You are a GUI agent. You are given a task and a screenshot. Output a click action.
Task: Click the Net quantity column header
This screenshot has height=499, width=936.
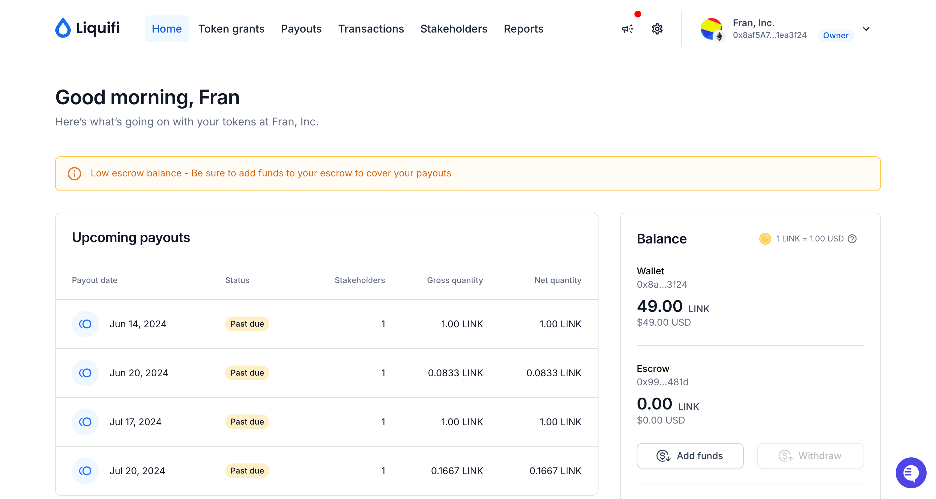(x=558, y=280)
